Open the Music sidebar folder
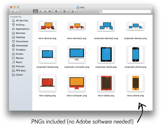This screenshot has width=162, height=125. pos(19,62)
